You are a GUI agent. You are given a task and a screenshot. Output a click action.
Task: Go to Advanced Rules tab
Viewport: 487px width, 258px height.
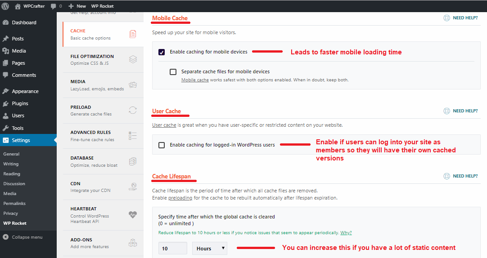[x=103, y=136]
